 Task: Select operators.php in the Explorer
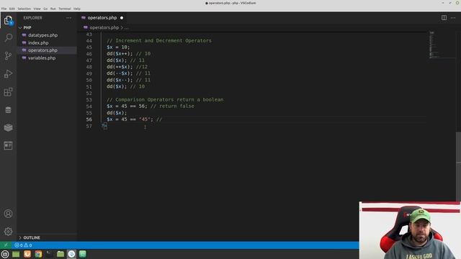click(x=42, y=50)
